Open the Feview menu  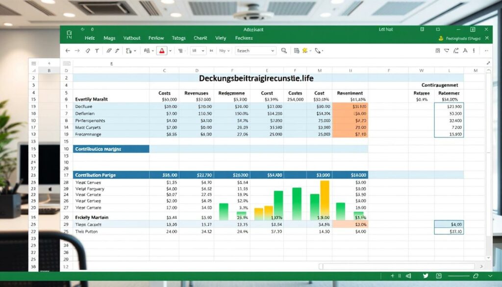pyautogui.click(x=156, y=38)
